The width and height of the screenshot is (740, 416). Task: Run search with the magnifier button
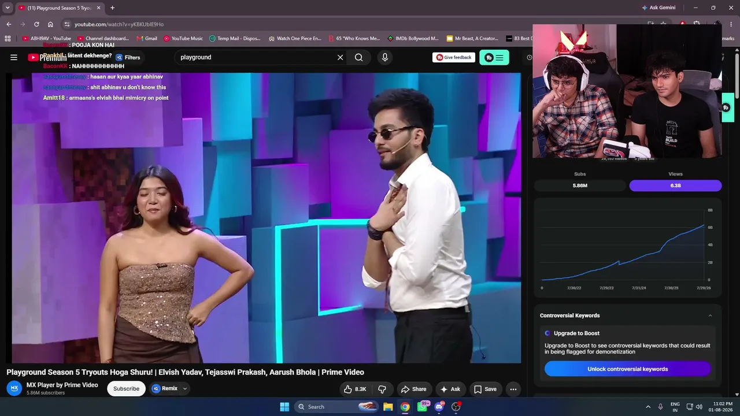click(359, 57)
